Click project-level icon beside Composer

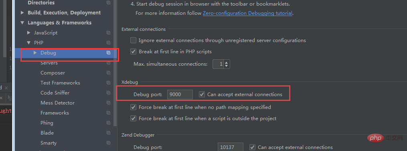coord(109,73)
